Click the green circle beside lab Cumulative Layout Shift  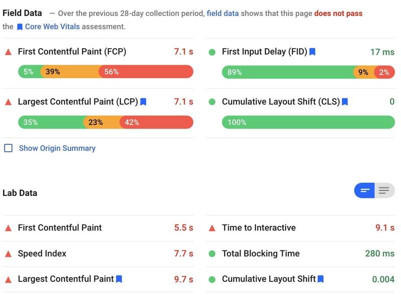pos(213,279)
